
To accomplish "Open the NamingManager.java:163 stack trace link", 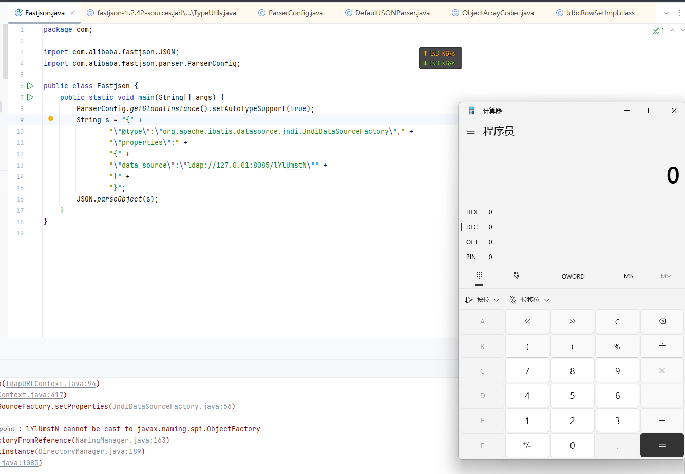I will [x=121, y=440].
